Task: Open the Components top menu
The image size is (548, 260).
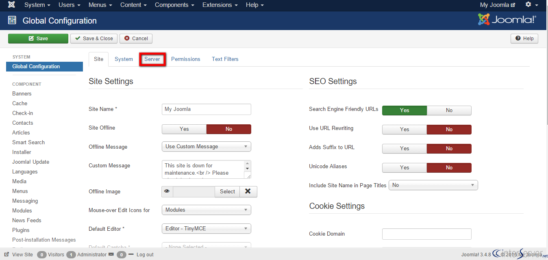Action: point(174,5)
